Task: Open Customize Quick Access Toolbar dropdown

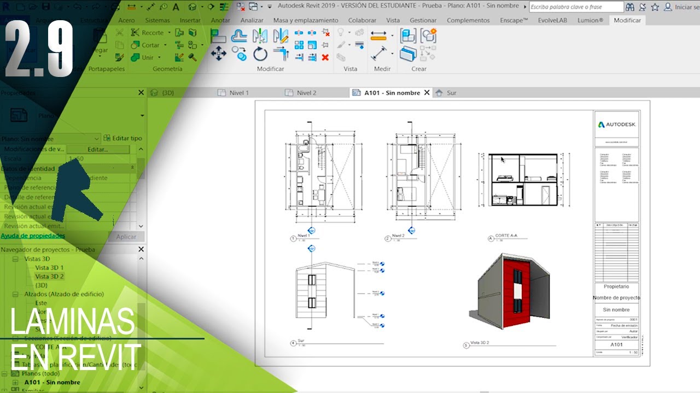Action: (270, 7)
